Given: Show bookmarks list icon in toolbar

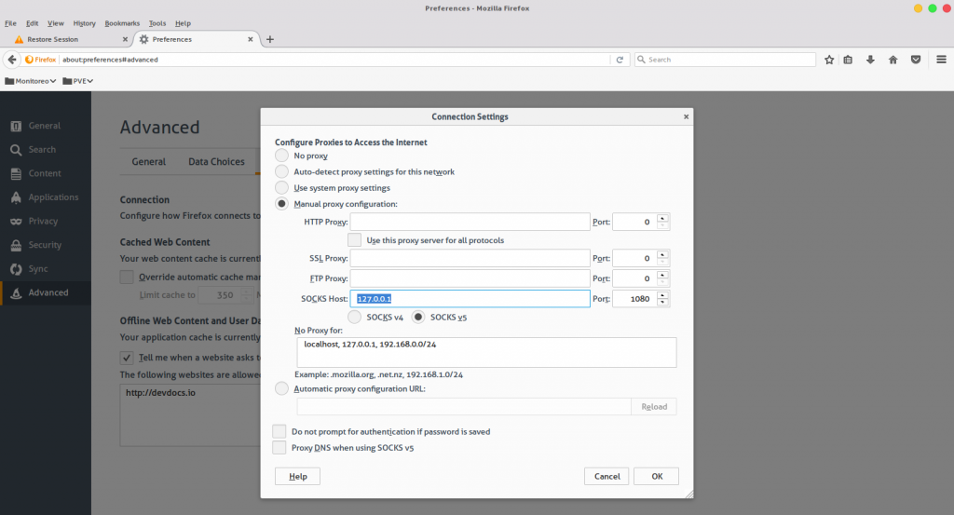Looking at the screenshot, I should point(848,60).
